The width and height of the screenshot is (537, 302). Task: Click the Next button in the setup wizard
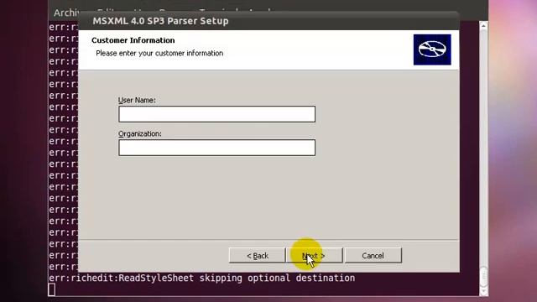pyautogui.click(x=315, y=255)
